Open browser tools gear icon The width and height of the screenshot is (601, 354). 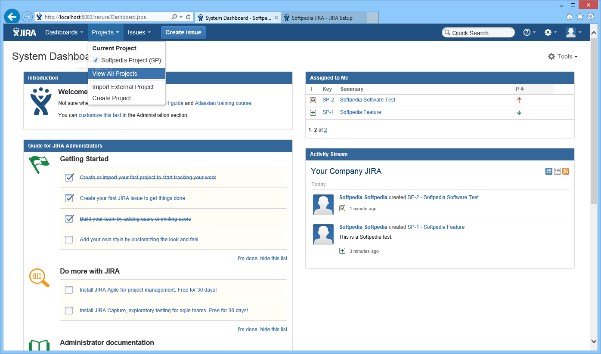point(591,17)
